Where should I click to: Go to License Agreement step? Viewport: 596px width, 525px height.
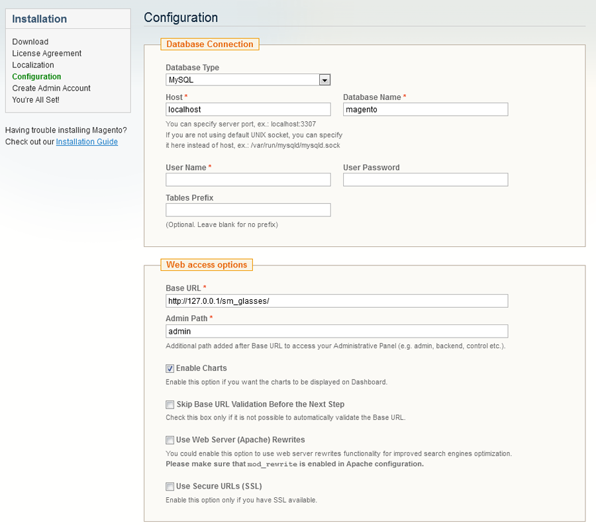47,54
